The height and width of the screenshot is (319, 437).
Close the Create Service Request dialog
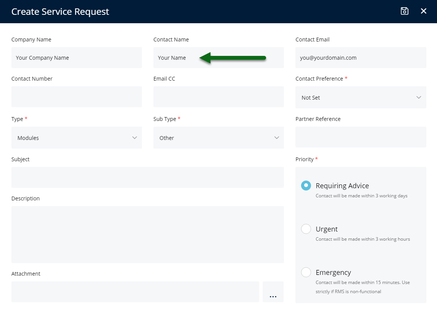tap(423, 11)
